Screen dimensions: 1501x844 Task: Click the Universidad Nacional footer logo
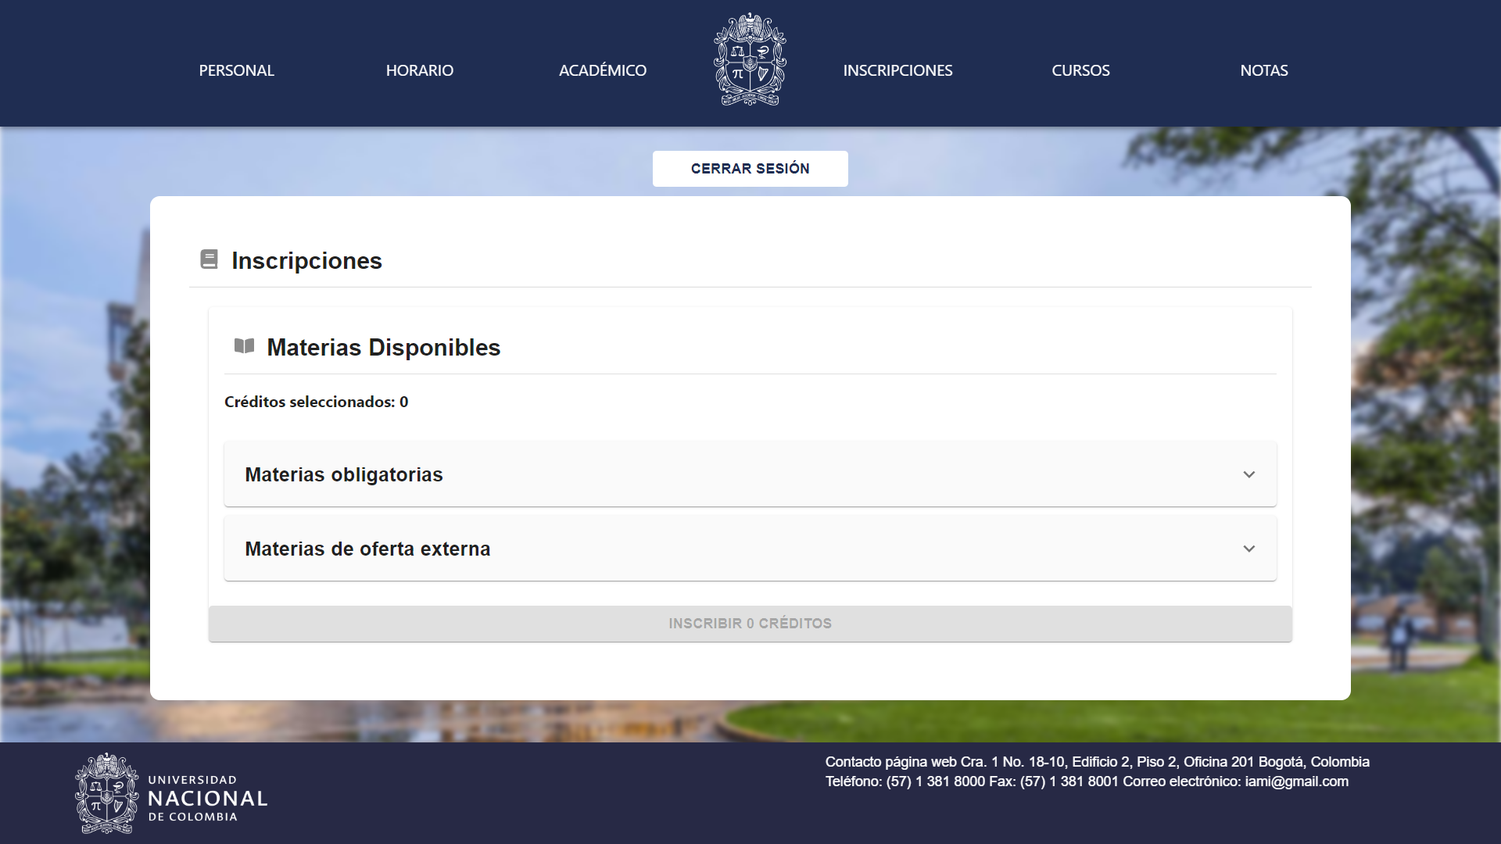click(x=172, y=794)
